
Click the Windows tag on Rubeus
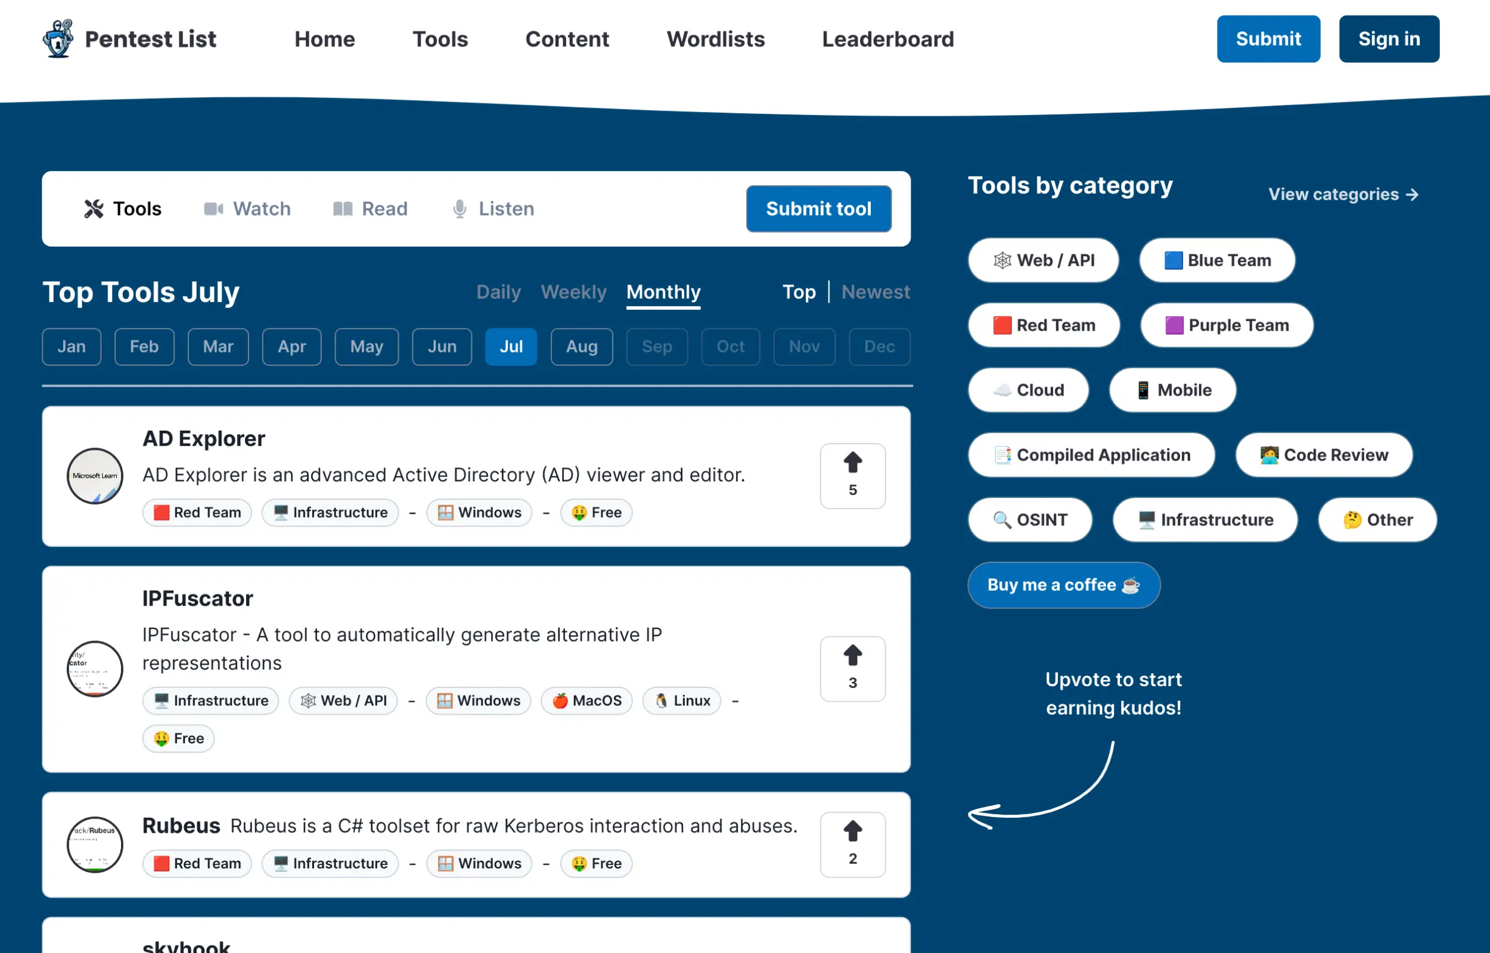(x=479, y=863)
